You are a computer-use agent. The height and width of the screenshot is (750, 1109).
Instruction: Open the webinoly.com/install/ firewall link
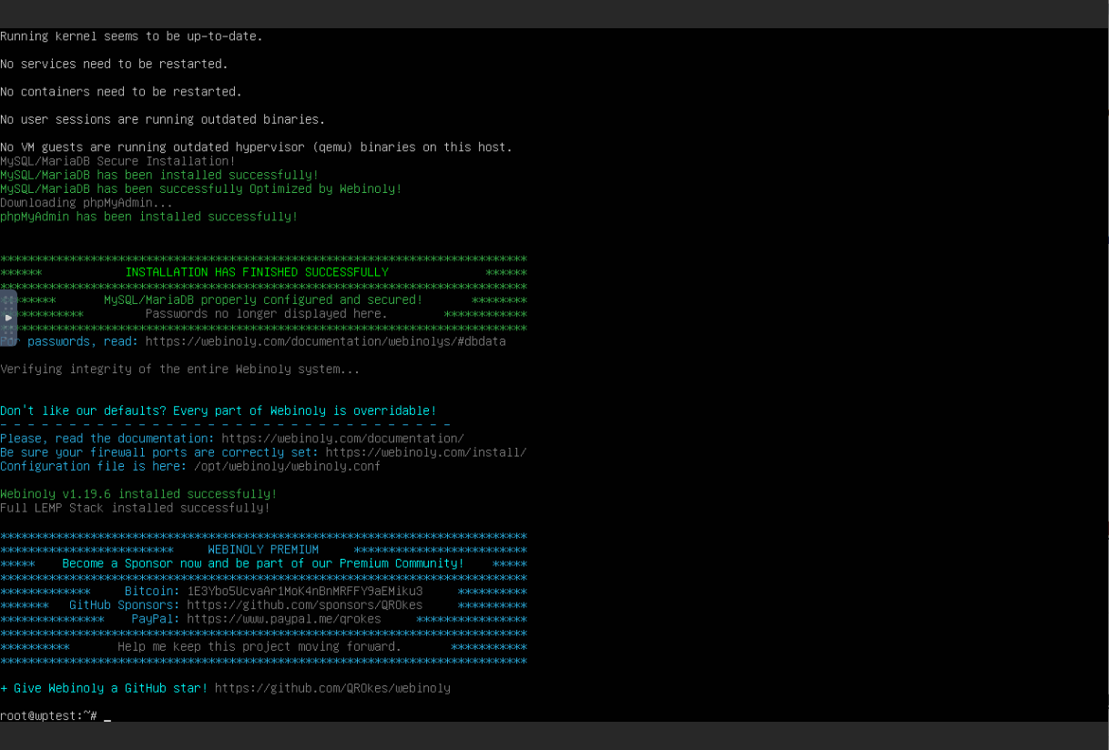(426, 452)
